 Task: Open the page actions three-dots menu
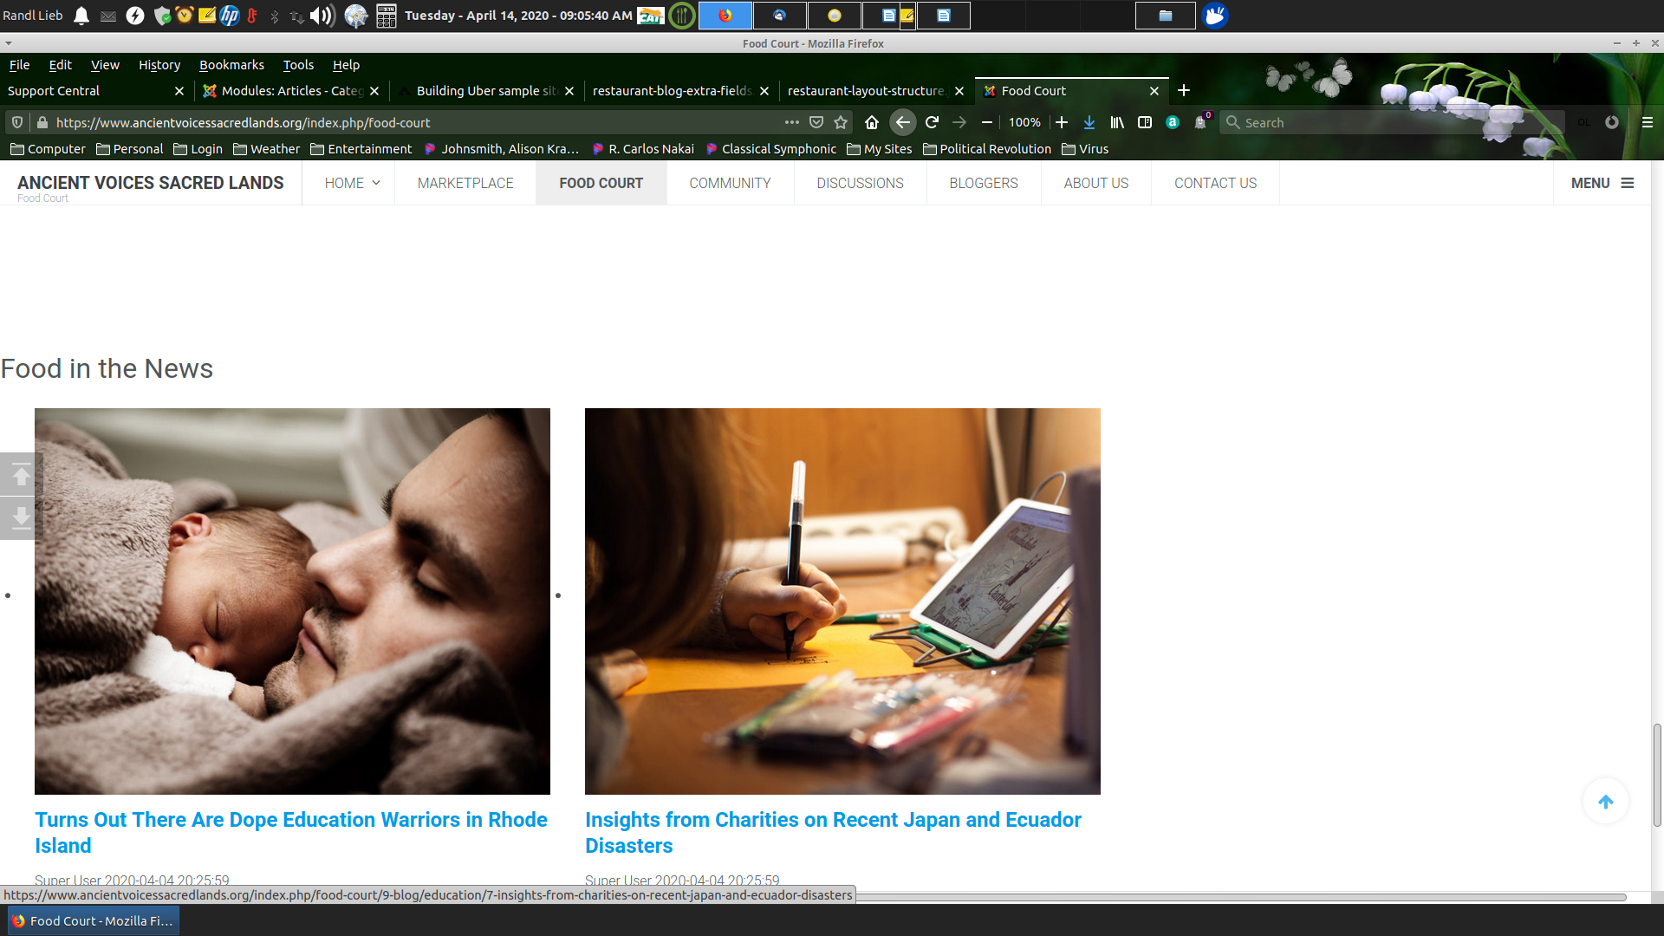(791, 122)
